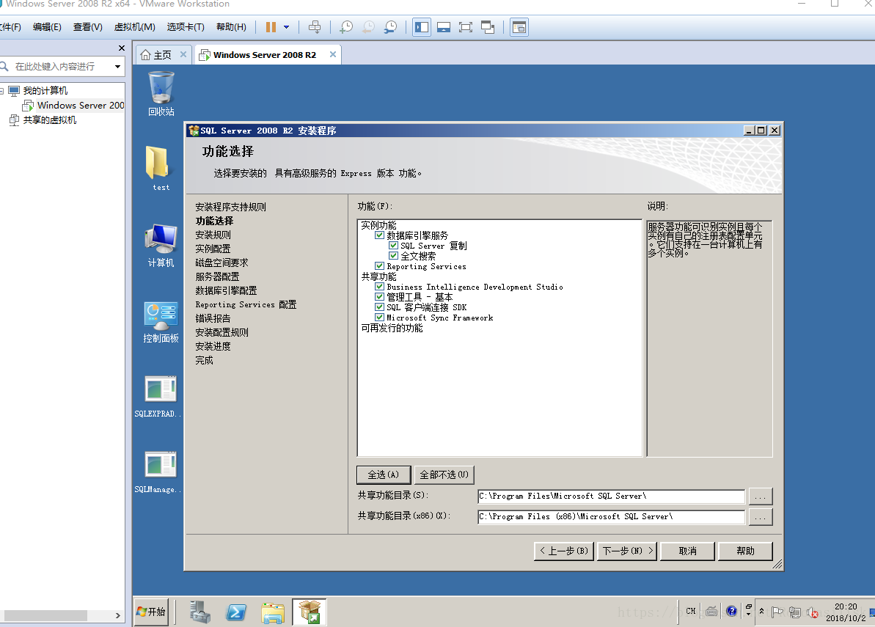Viewport: 875px width, 627px height.
Task: Take a snapshot using the clock-plus icon
Action: (346, 27)
